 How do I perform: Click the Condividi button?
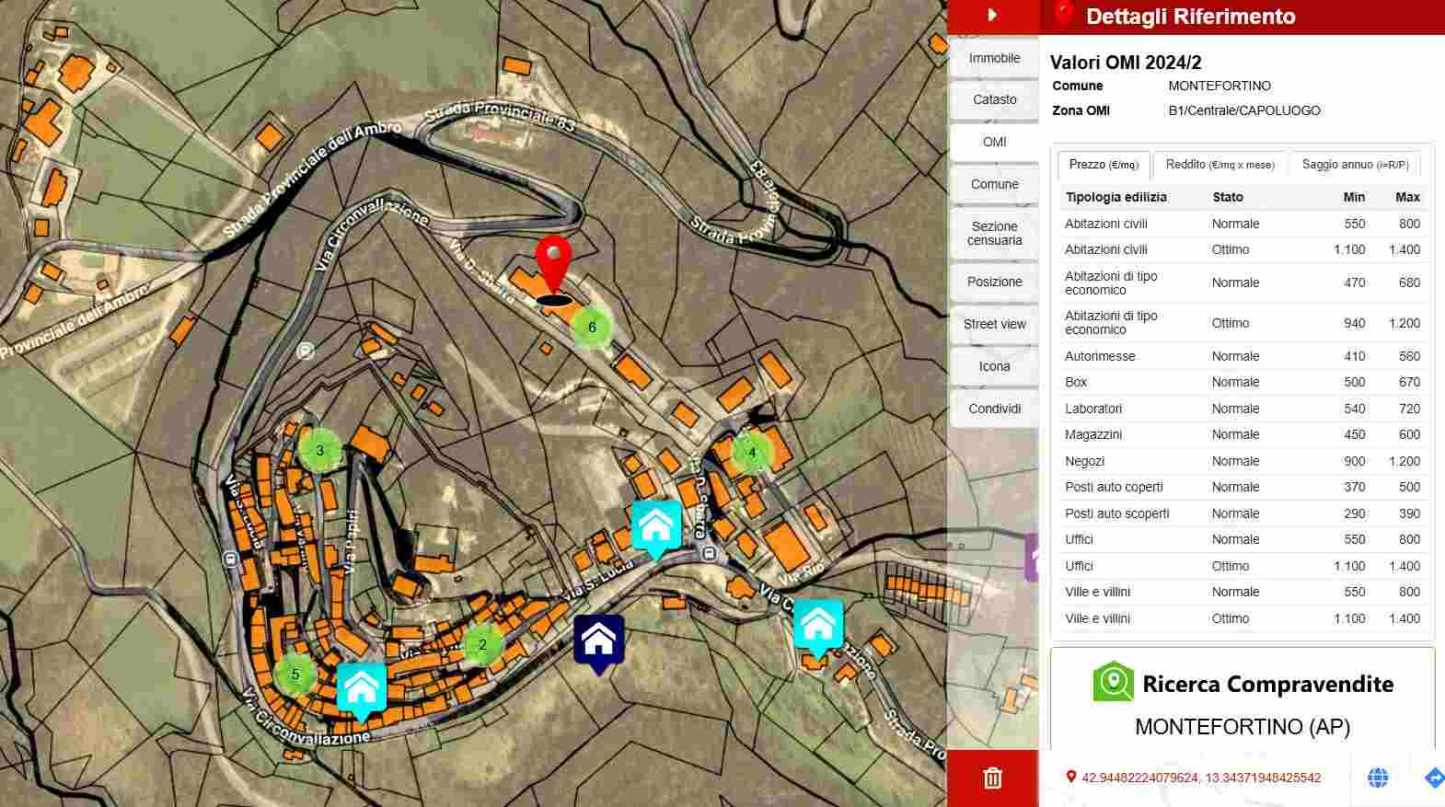(x=994, y=409)
